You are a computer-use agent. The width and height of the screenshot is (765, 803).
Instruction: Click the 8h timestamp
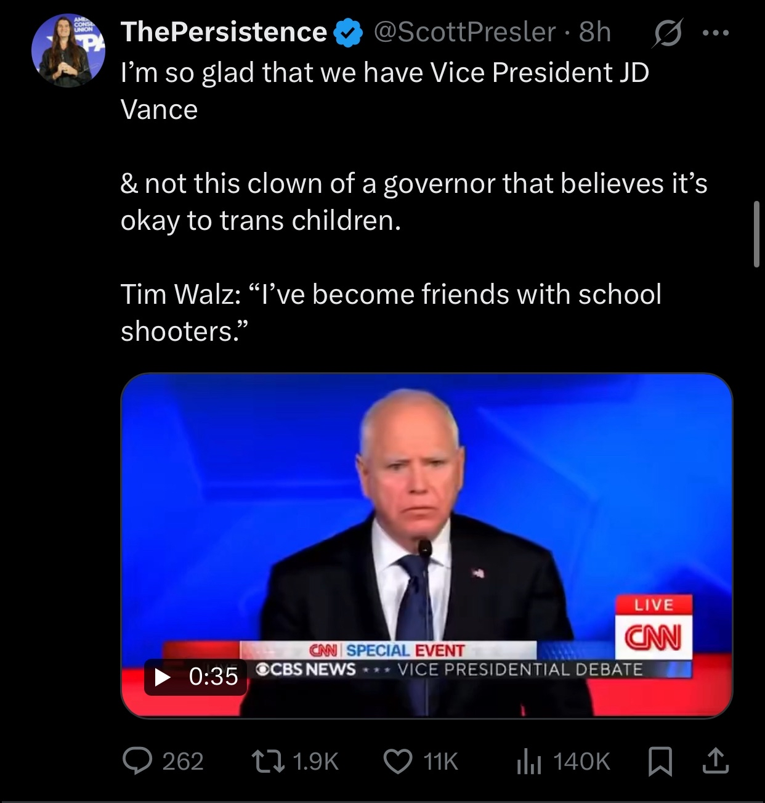(595, 33)
